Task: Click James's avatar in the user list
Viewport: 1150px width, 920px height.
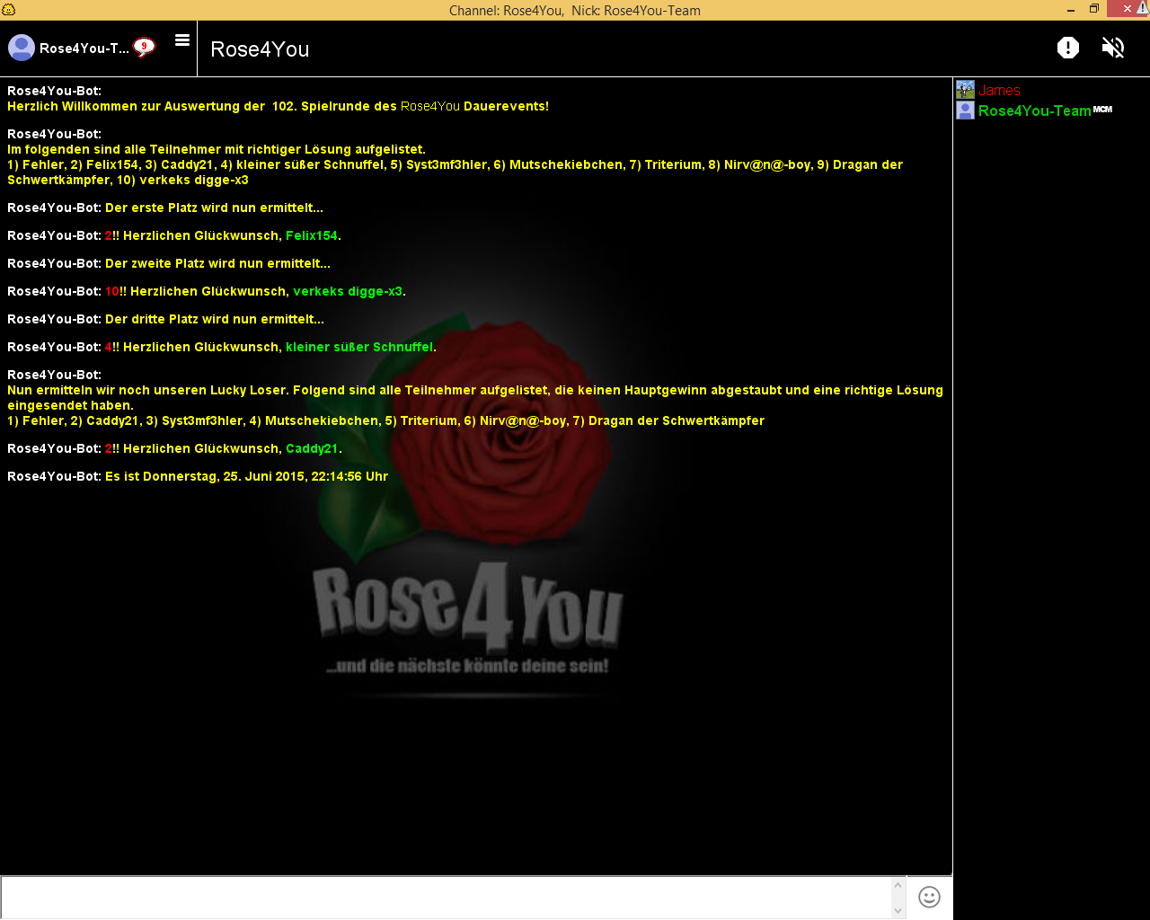Action: pyautogui.click(x=965, y=90)
